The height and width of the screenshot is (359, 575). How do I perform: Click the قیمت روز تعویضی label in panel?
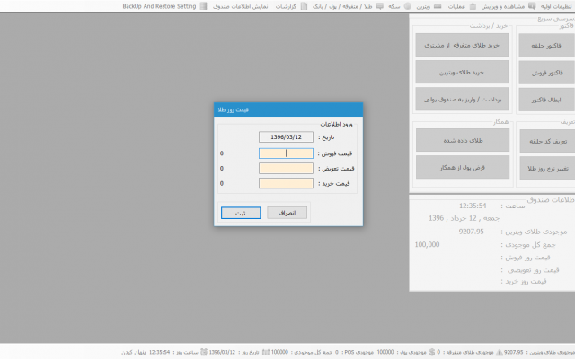[x=530, y=270]
